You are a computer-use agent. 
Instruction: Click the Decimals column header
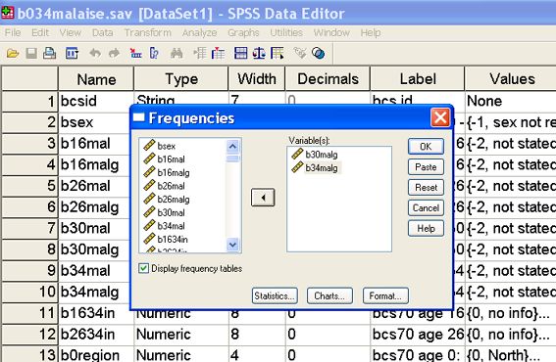coord(328,78)
